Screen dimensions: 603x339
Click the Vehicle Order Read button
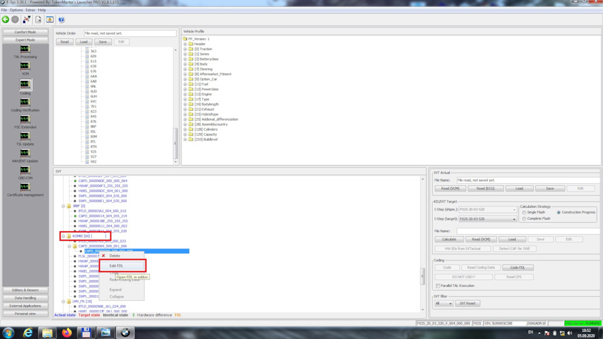65,42
